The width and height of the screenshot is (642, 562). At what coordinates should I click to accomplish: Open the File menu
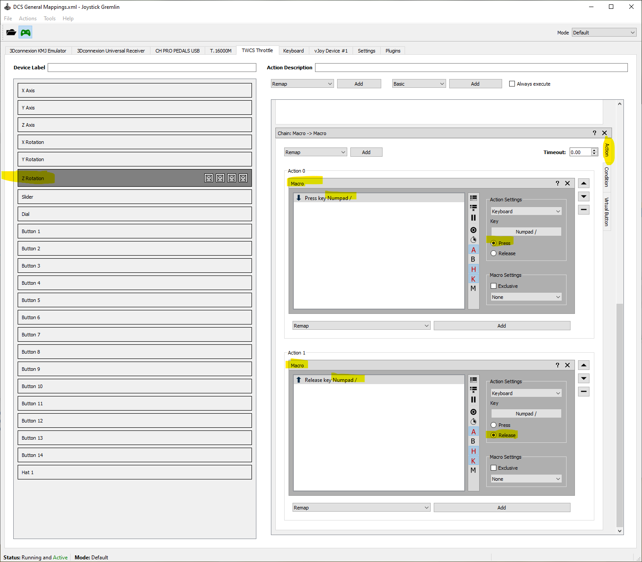click(x=8, y=19)
